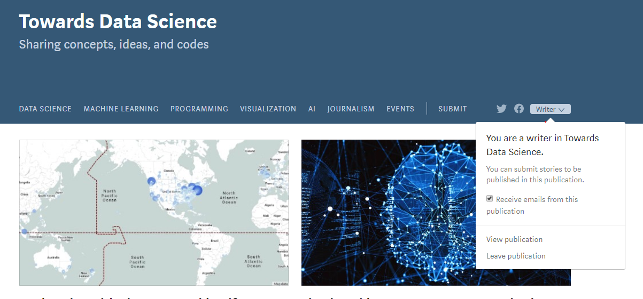The height and width of the screenshot is (299, 643).
Task: Go to the PROGRAMMING section
Action: [x=199, y=109]
